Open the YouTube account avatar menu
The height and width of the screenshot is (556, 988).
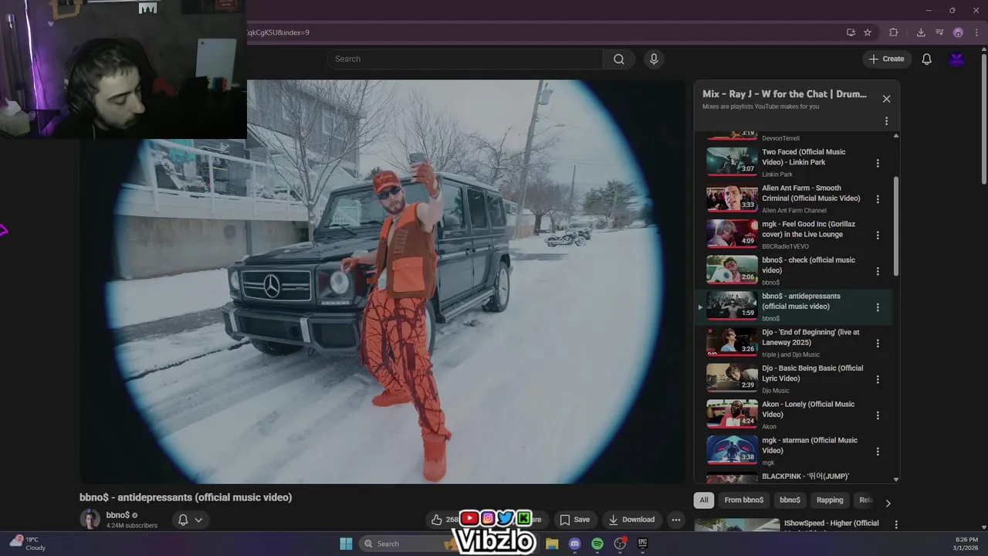tap(957, 59)
